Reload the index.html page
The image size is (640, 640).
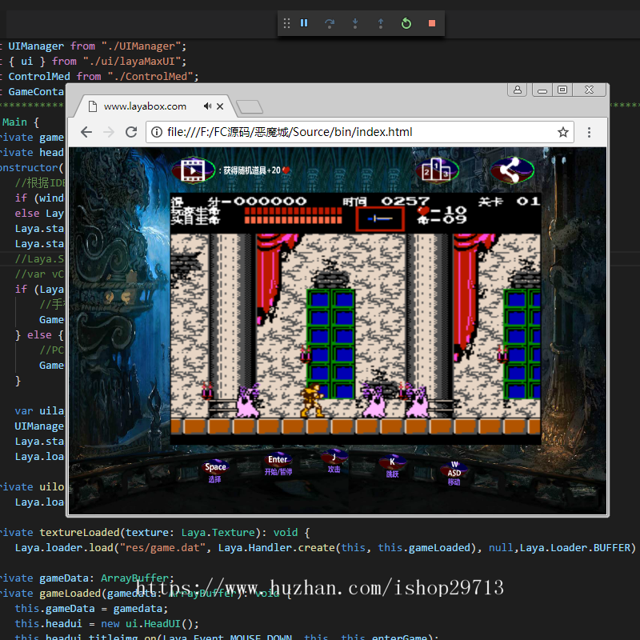[131, 132]
